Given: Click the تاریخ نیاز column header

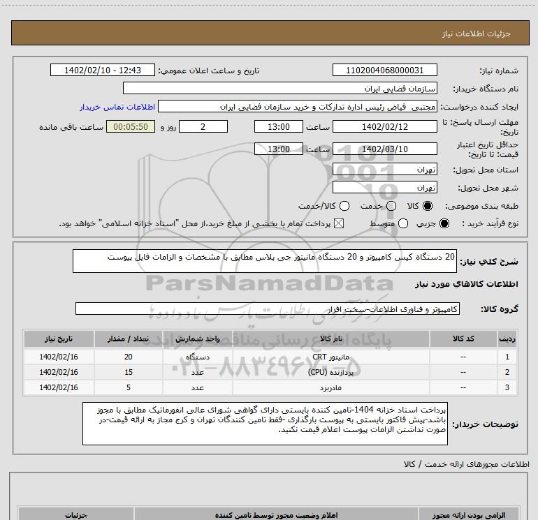Looking at the screenshot, I should click(x=59, y=339).
